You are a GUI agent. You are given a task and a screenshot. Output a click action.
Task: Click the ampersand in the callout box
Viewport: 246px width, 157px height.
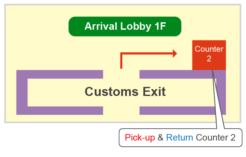pos(161,138)
